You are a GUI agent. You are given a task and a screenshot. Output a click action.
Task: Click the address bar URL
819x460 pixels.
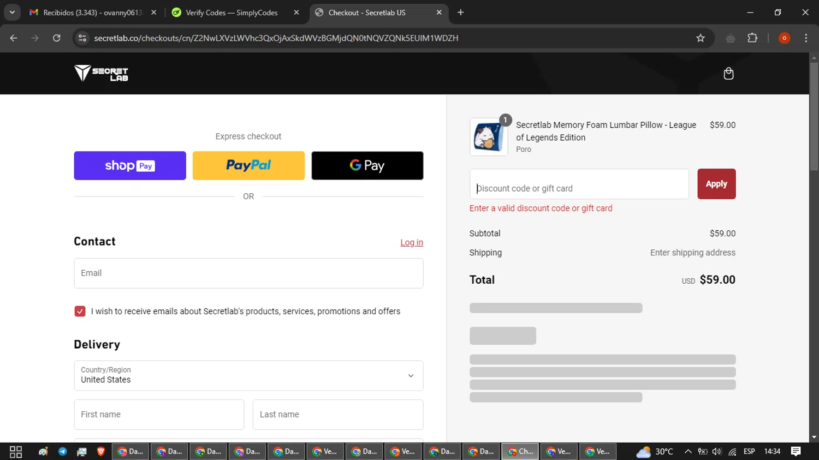(x=276, y=38)
